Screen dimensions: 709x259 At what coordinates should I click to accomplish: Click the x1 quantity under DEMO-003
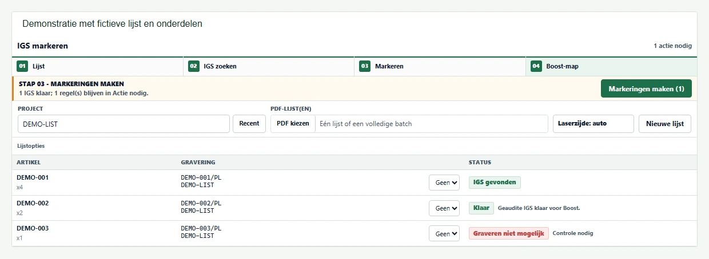[20, 238]
